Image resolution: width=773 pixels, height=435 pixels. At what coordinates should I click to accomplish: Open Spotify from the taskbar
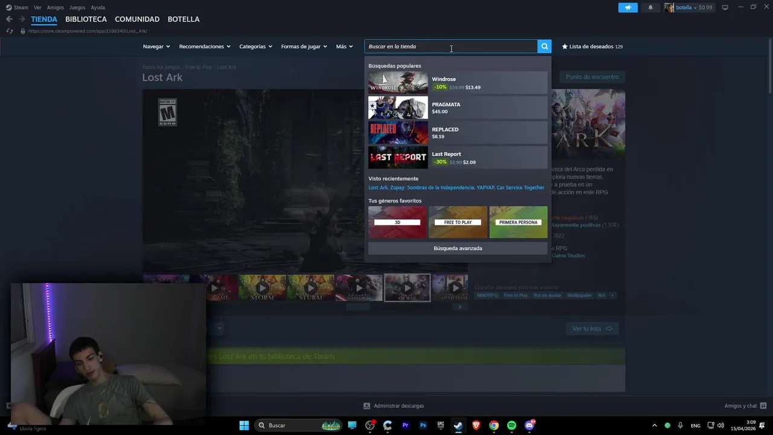(512, 425)
